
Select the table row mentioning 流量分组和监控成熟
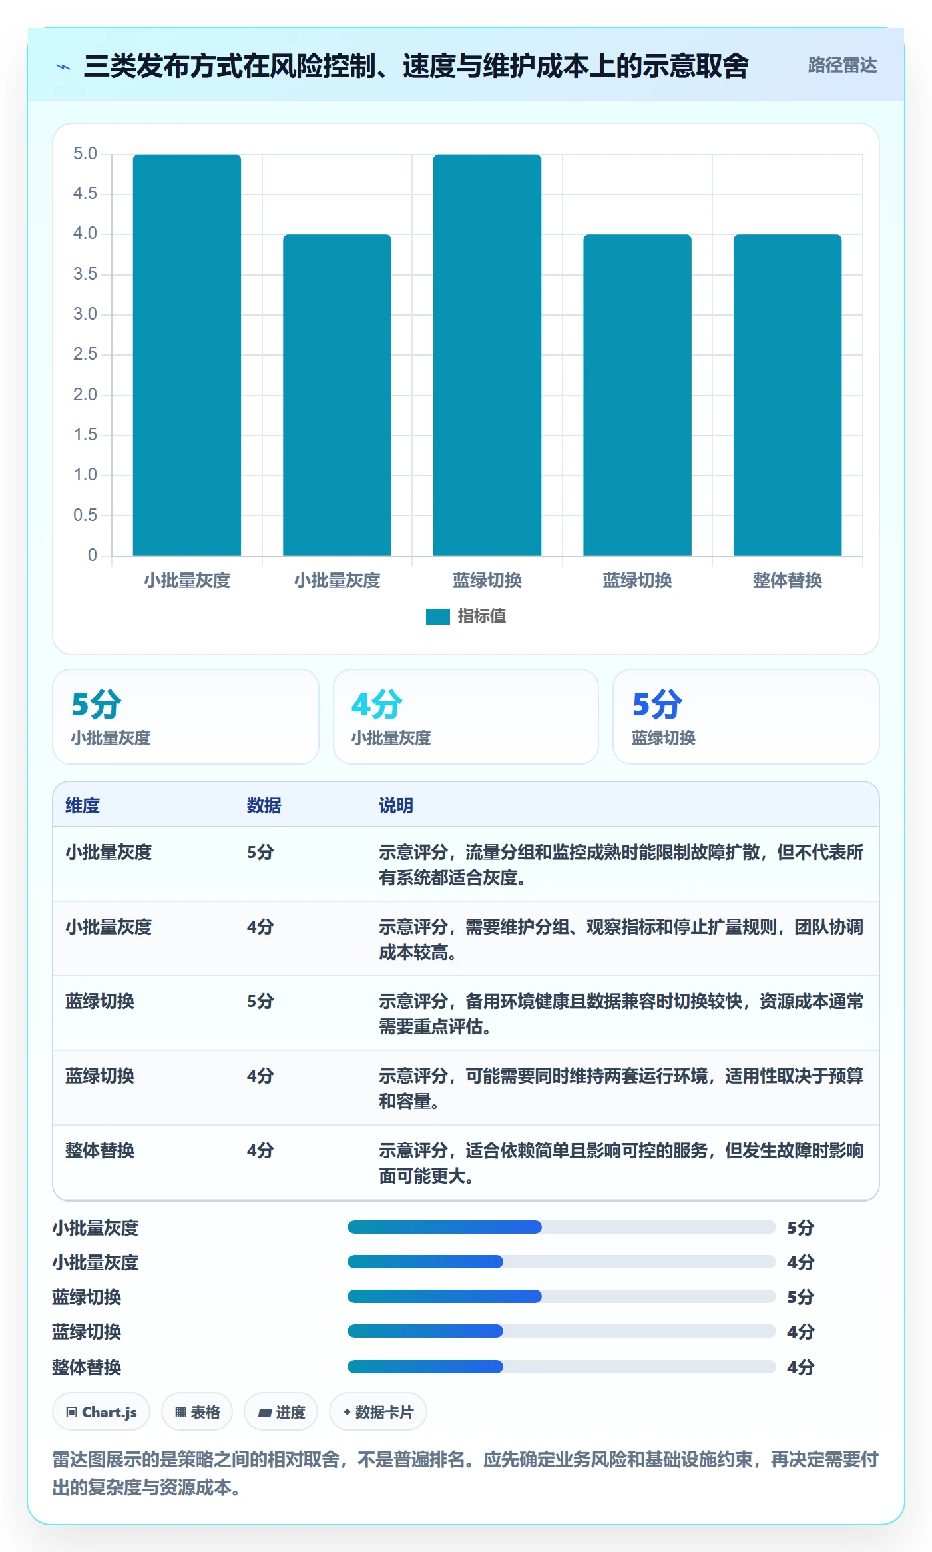click(x=466, y=865)
